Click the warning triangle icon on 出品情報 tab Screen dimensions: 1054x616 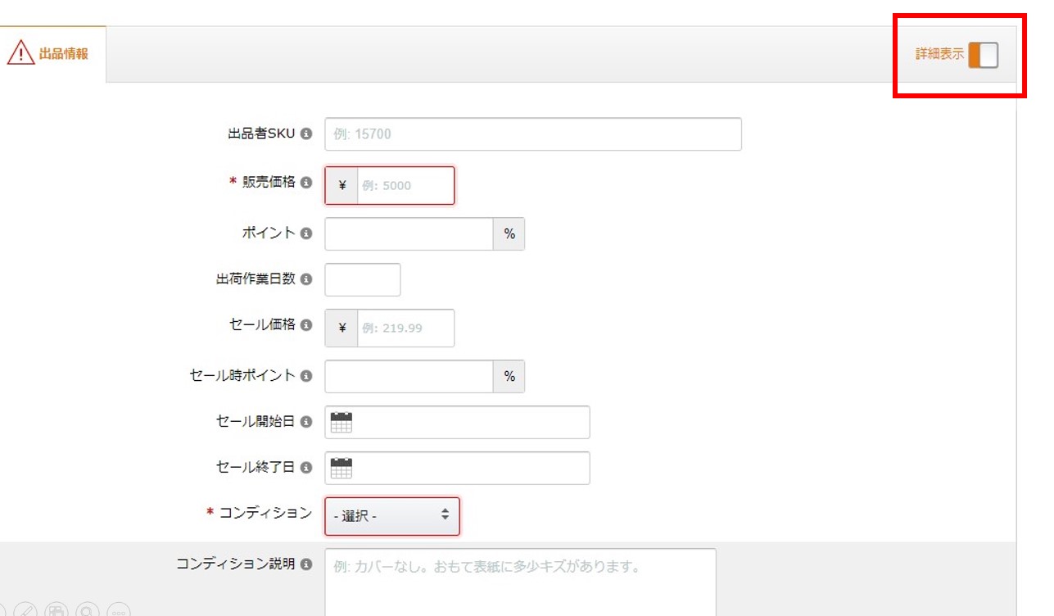(x=20, y=54)
